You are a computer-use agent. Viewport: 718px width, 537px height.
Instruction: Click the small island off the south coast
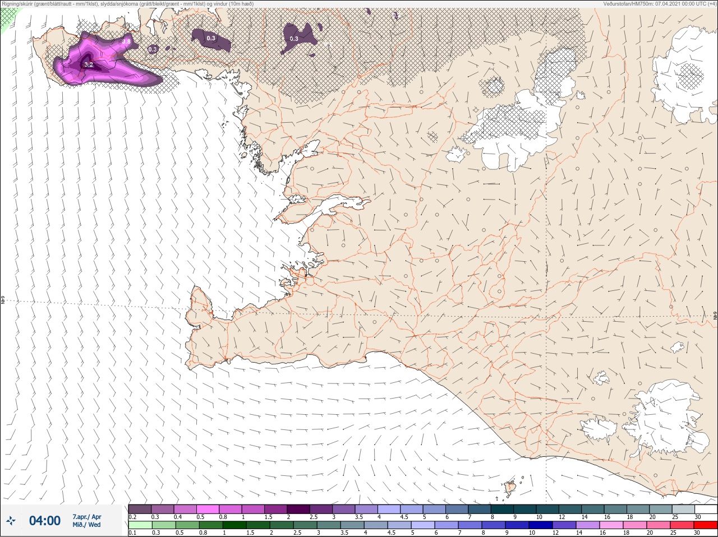(510, 488)
